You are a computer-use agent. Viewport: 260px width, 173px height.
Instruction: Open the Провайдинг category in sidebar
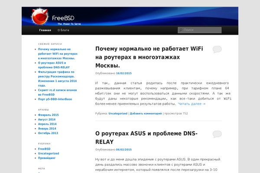47,158
